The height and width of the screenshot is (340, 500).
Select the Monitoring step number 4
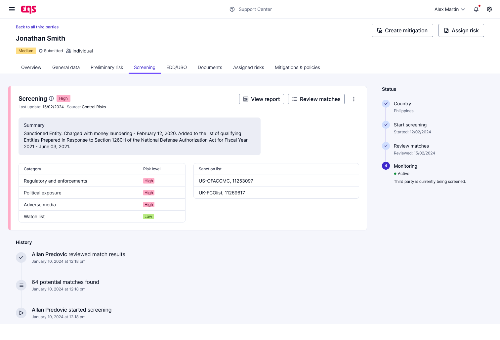pyautogui.click(x=386, y=166)
